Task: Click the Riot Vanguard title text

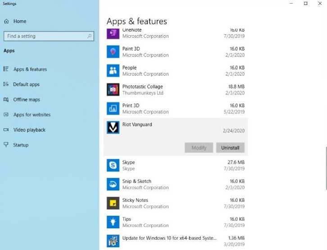Action: point(137,125)
